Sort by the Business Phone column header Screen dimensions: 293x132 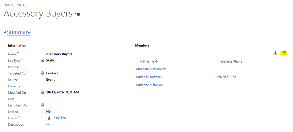coord(231,61)
